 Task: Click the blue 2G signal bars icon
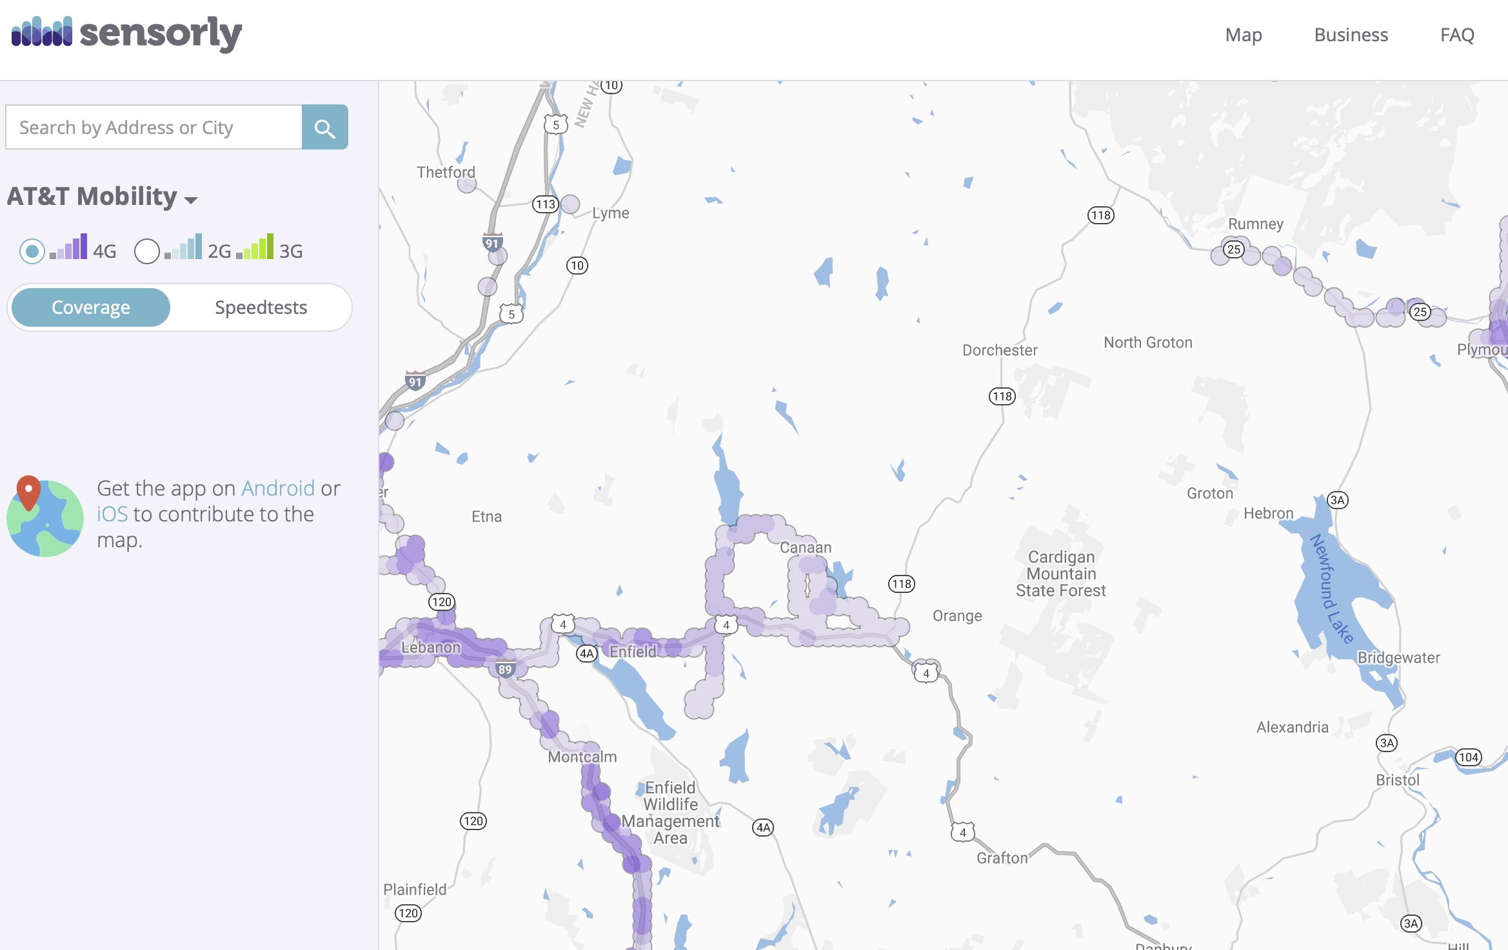(x=184, y=247)
